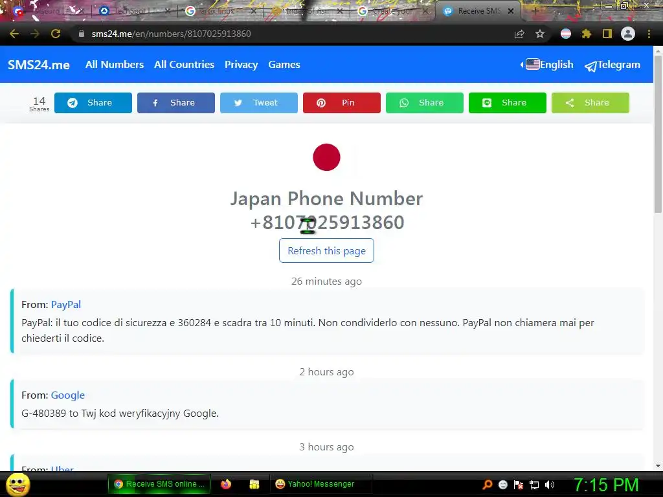Screen dimensions: 663x497
Task: Share on Facebook with the Share button
Action: point(176,103)
